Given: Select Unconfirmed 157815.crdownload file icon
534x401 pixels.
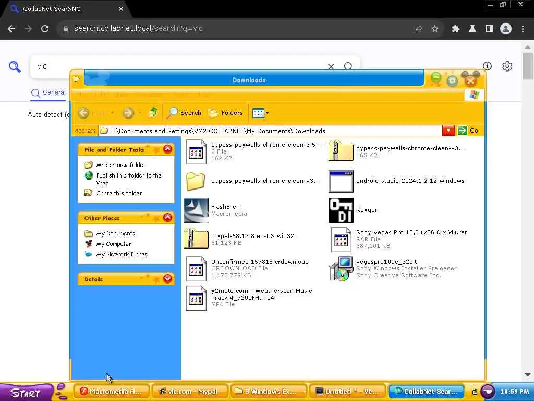Looking at the screenshot, I should click(196, 269).
